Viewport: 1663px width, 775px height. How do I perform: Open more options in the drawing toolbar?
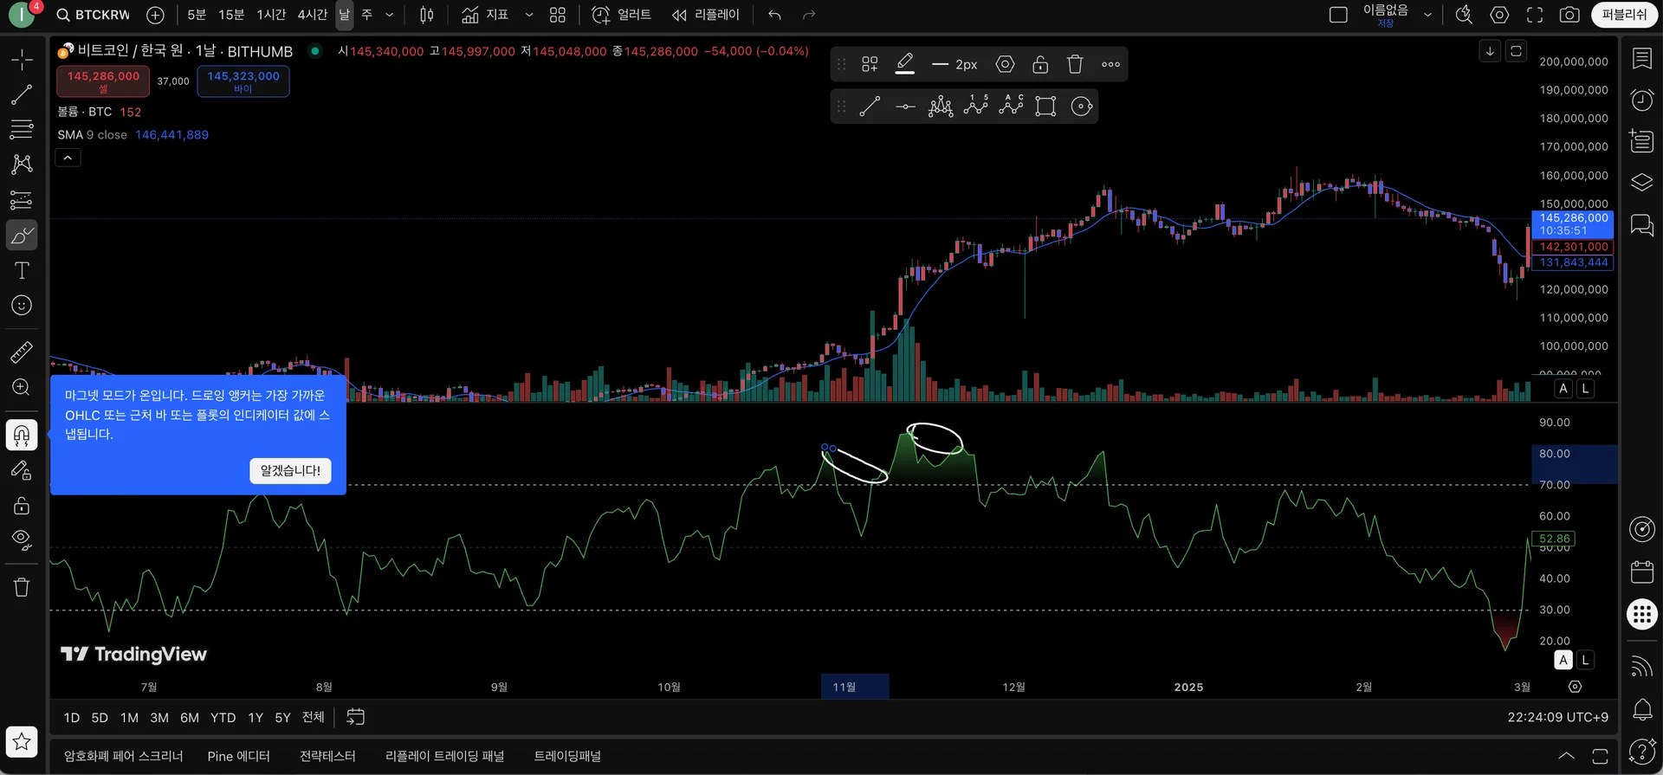click(1110, 64)
